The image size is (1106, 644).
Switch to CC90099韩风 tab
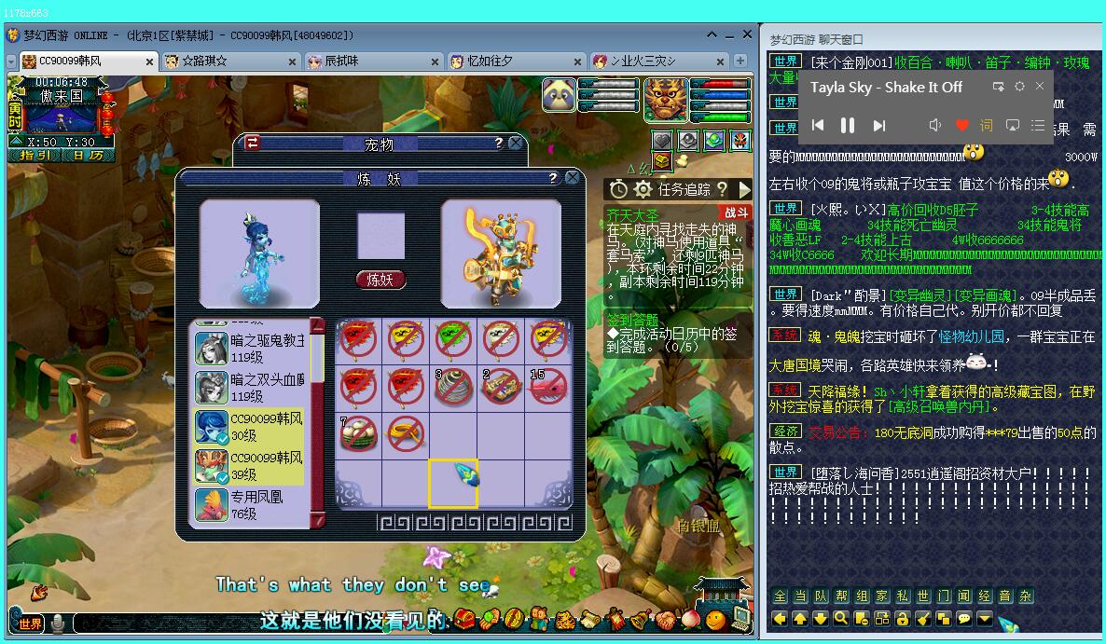[88, 62]
